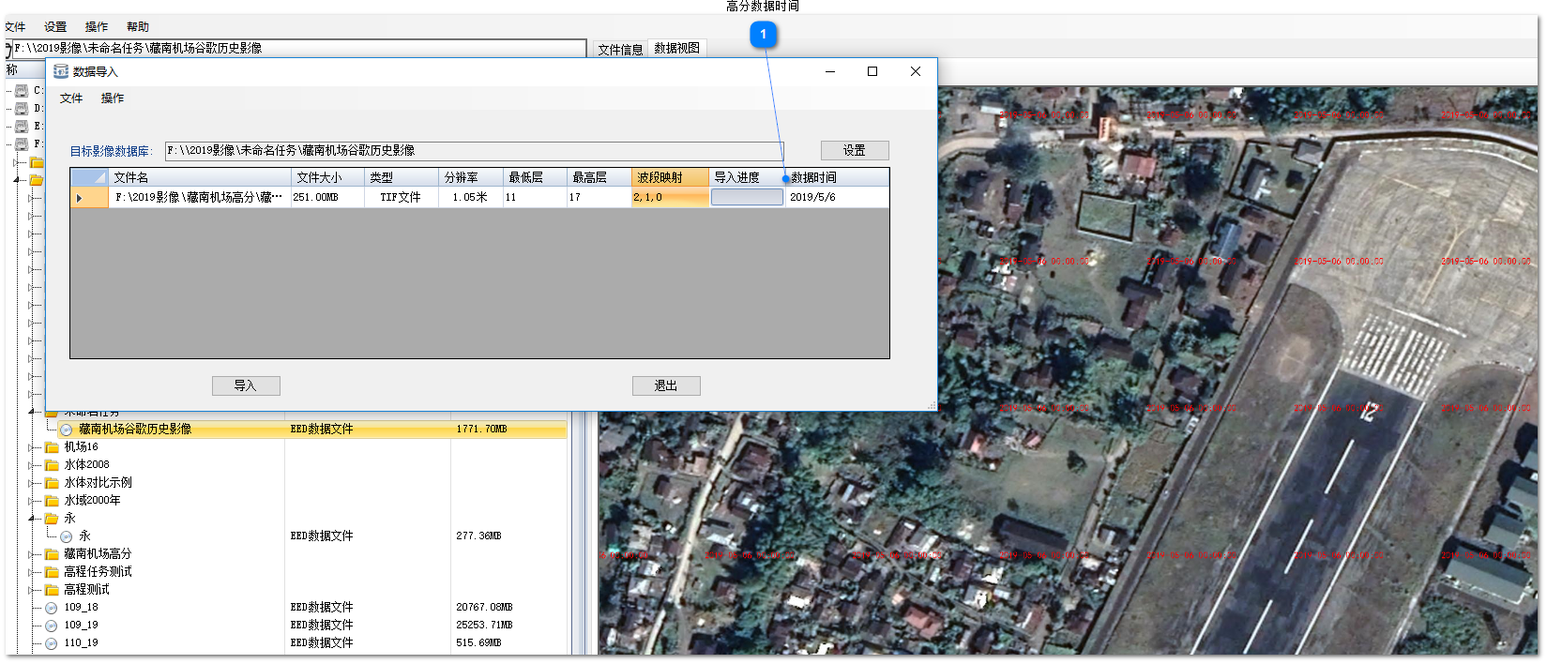Image resolution: width=1547 pixels, height=664 pixels.
Task: Switch to the 文件信息 tab
Action: pos(620,49)
